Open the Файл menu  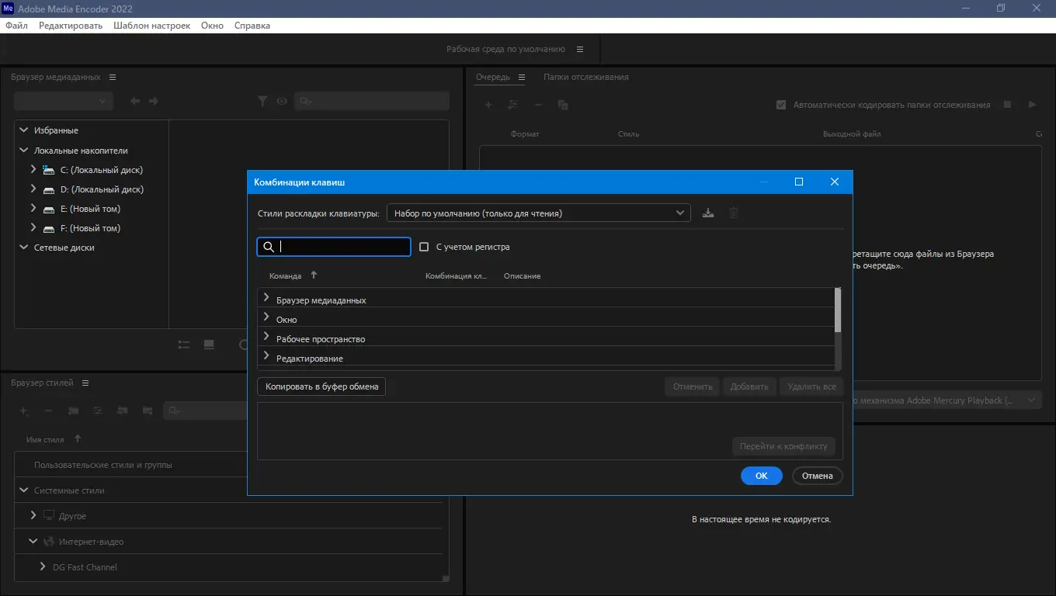(16, 26)
